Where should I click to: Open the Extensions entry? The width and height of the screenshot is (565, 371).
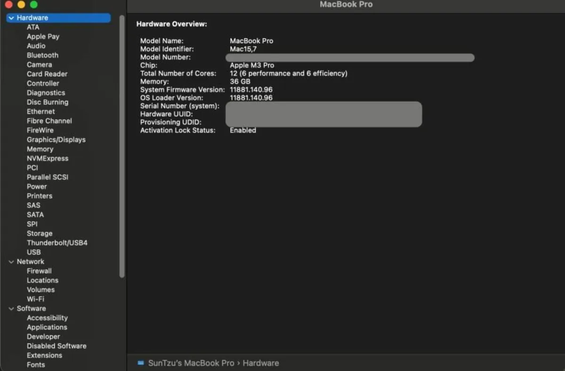[x=44, y=355]
